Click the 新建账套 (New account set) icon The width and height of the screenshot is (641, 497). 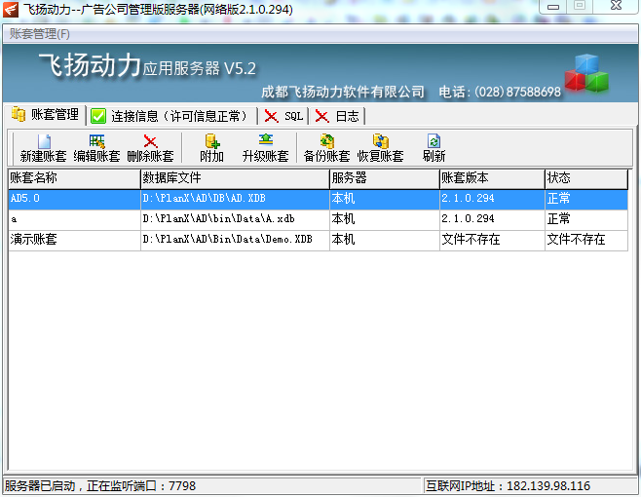44,141
